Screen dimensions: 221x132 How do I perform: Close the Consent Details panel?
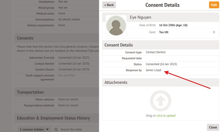pos(213,127)
